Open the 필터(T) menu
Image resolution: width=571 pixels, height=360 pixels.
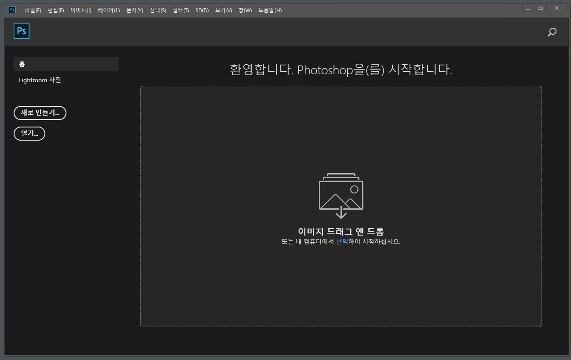[181, 10]
